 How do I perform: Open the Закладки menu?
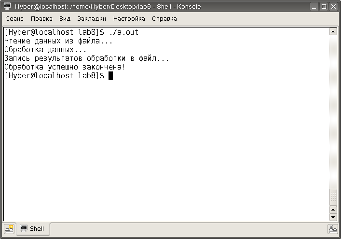(92, 19)
